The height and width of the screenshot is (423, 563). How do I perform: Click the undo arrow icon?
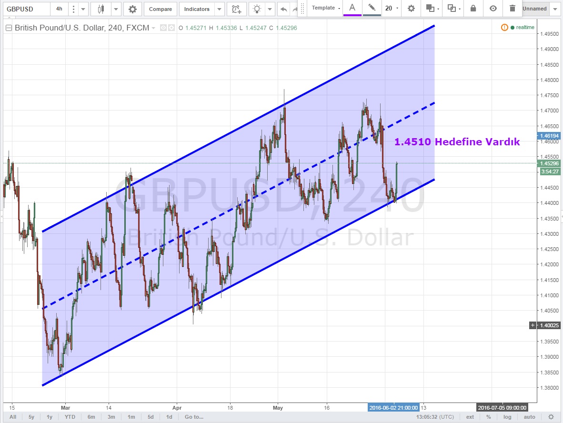point(284,9)
